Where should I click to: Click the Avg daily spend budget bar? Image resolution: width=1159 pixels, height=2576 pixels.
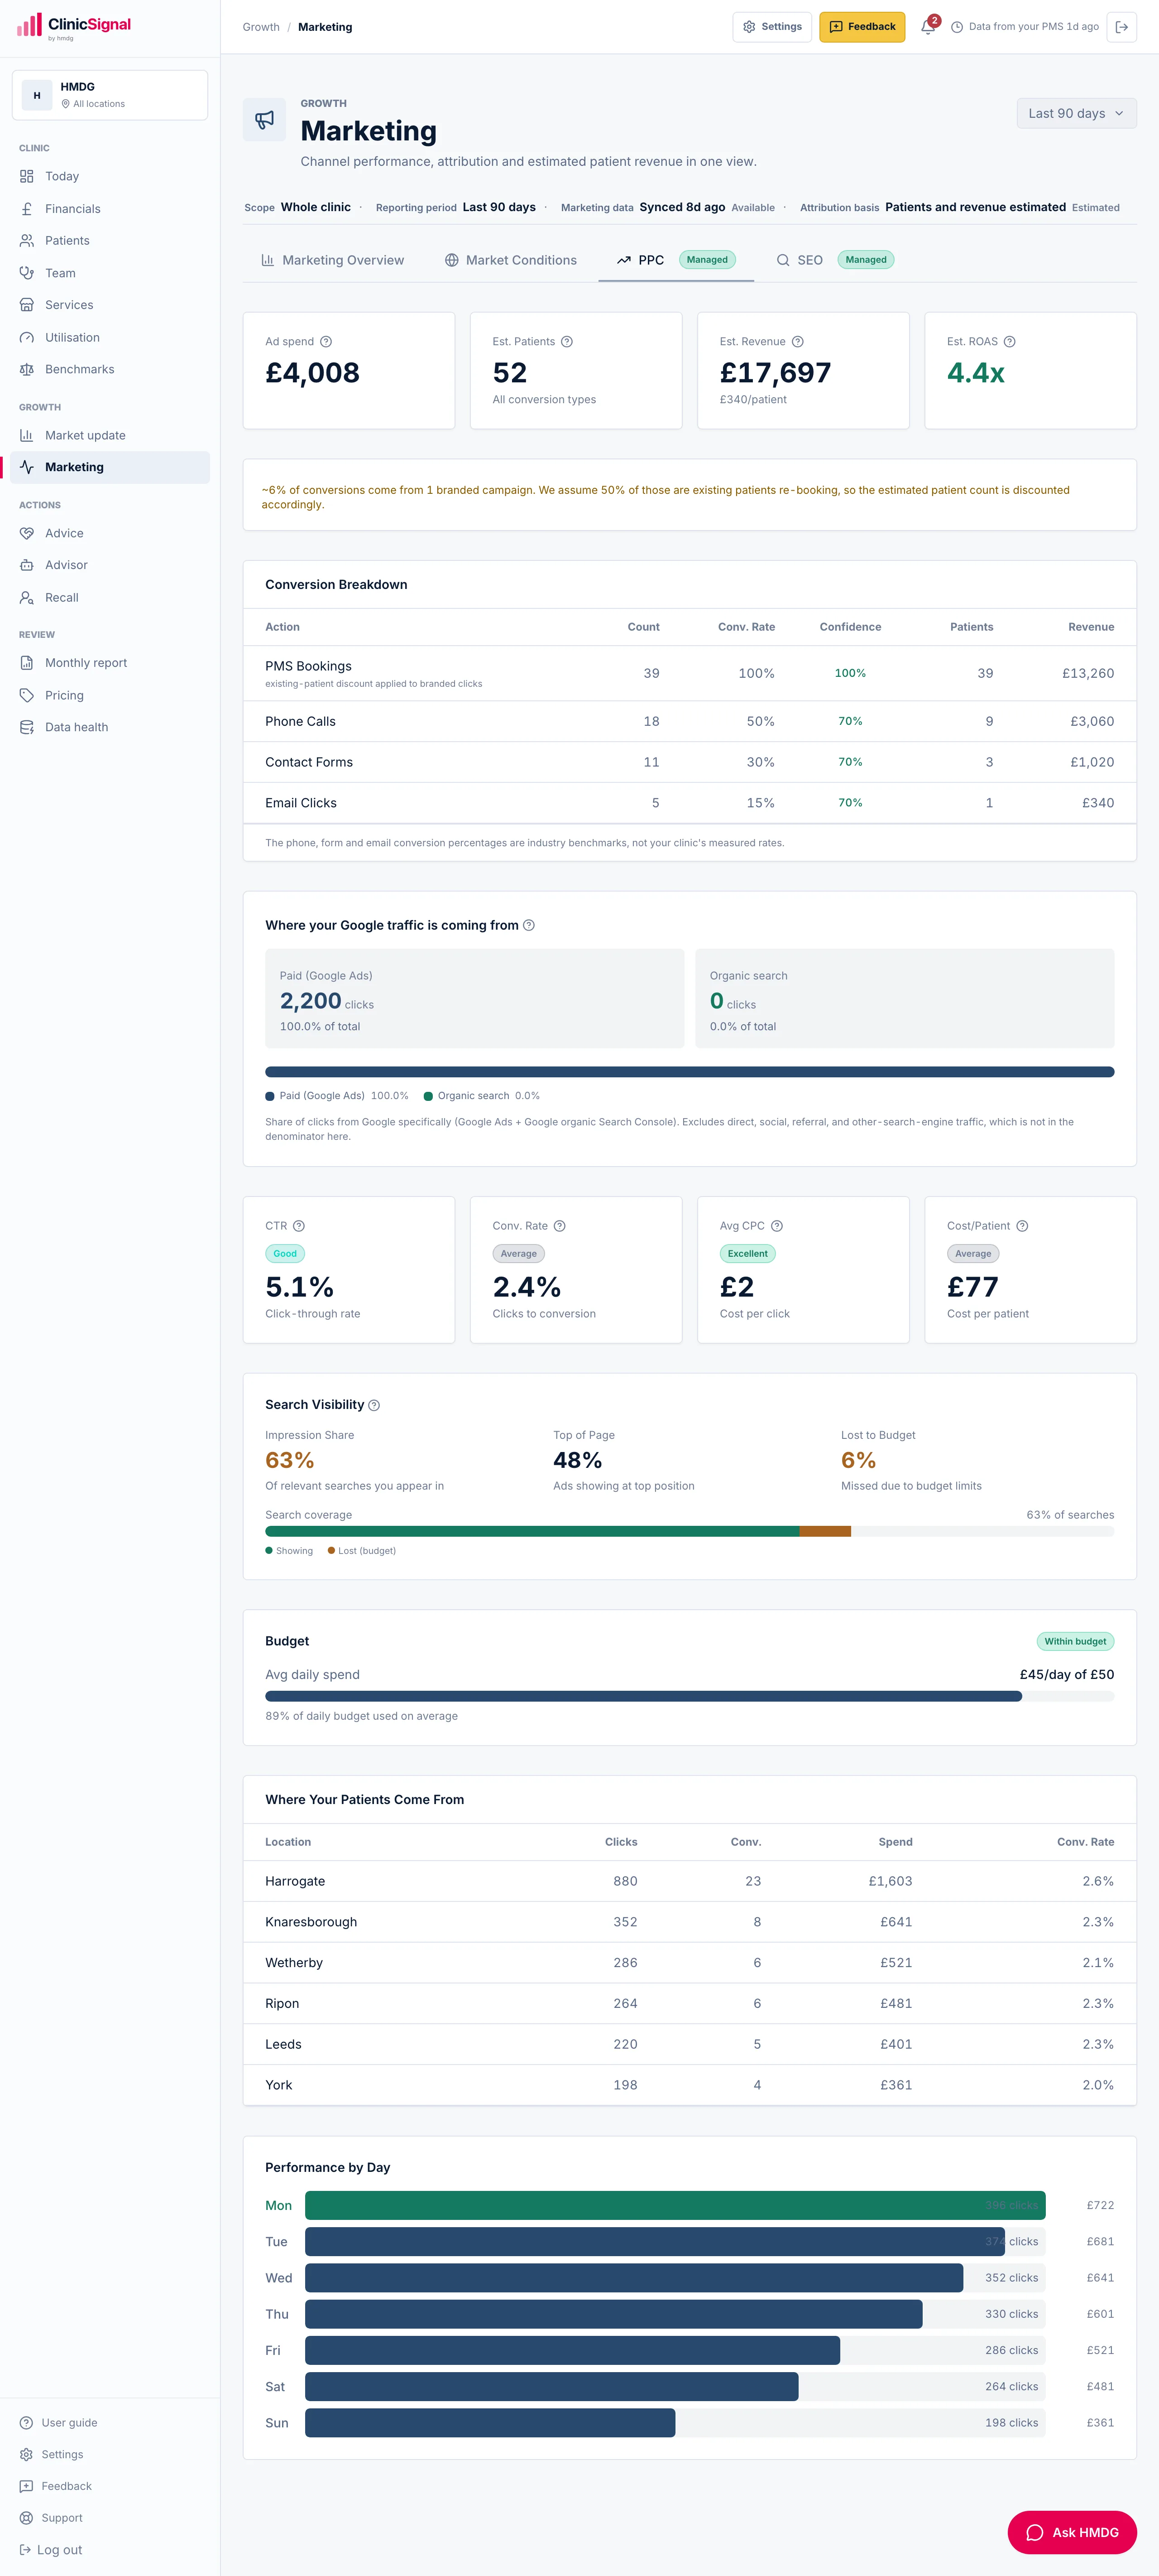click(690, 1696)
